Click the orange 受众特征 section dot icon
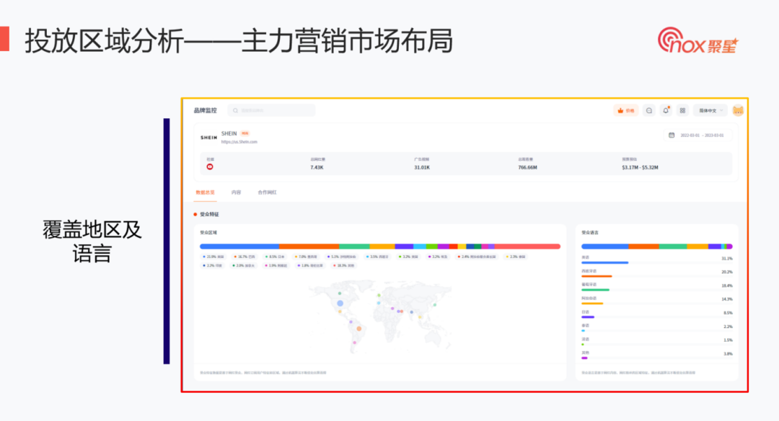 tap(195, 214)
